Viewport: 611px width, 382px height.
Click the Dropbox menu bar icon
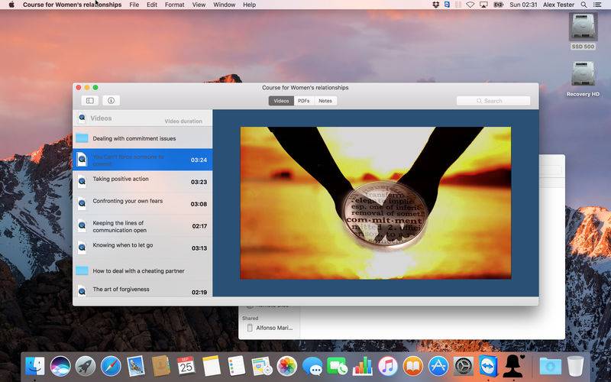(x=435, y=5)
